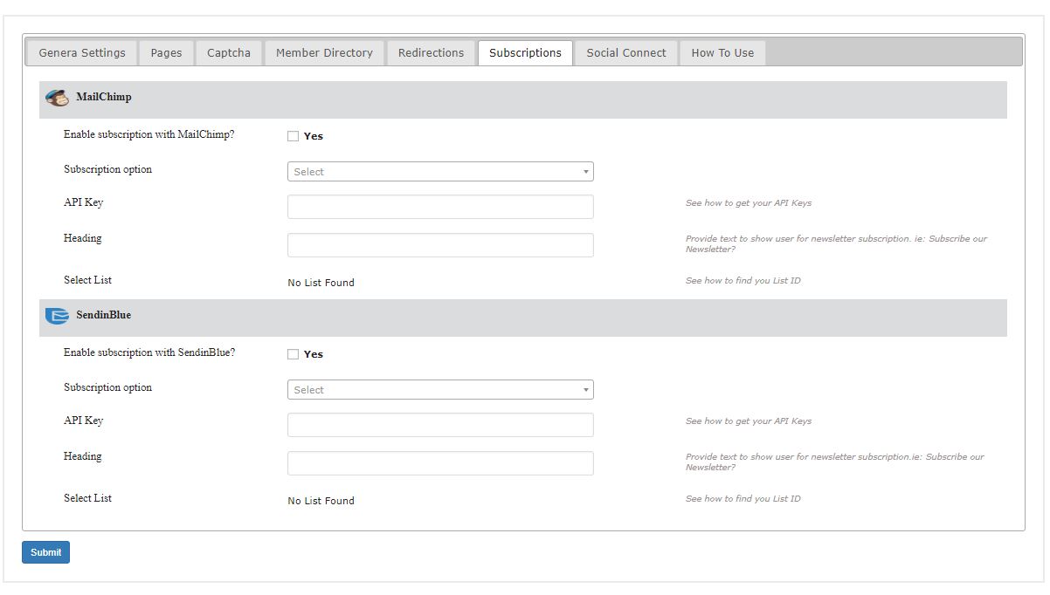This screenshot has height=595, width=1050.
Task: Focus the SendinBlue Heading text field
Action: [x=440, y=463]
